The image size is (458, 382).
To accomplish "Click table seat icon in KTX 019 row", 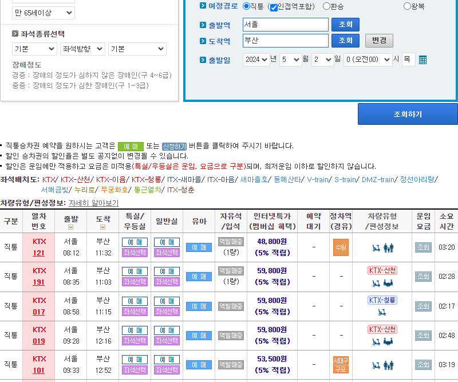I will click(388, 341).
